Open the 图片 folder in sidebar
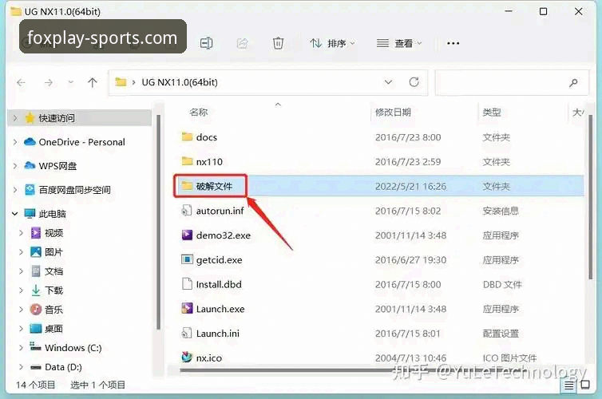The image size is (602, 399). click(53, 252)
